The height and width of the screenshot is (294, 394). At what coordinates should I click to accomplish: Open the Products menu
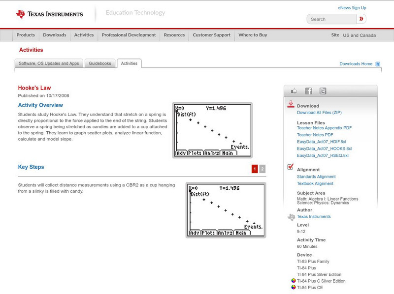click(x=26, y=35)
